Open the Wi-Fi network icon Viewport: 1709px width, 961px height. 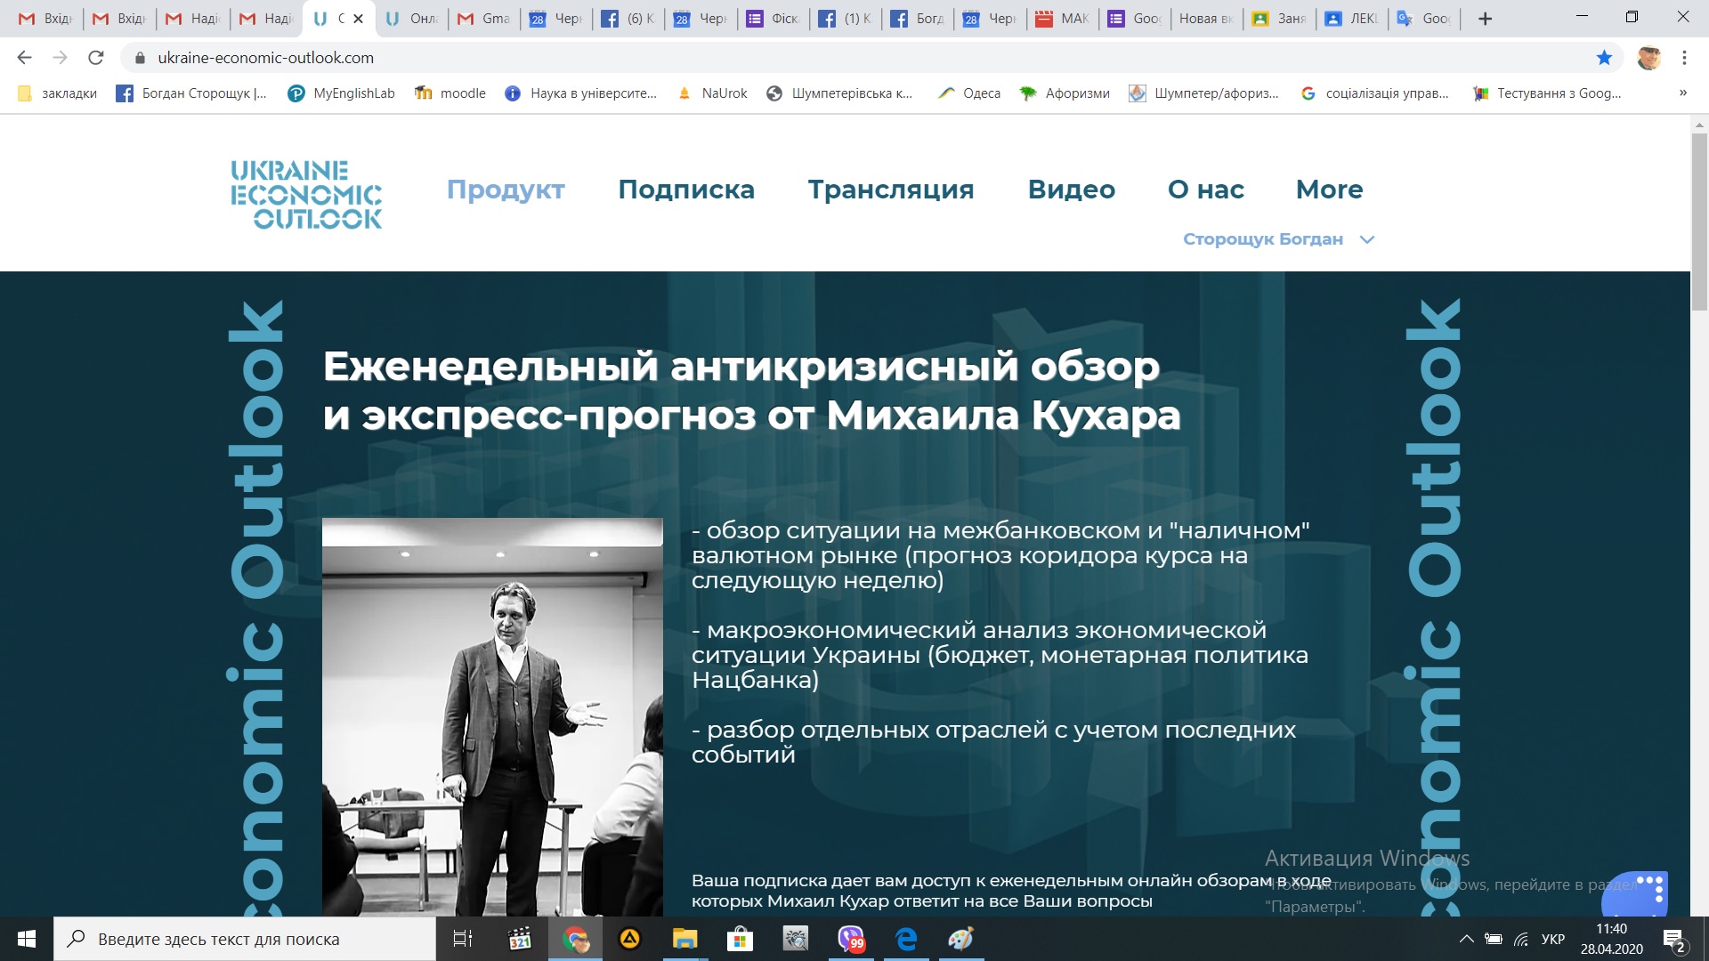point(1521,939)
